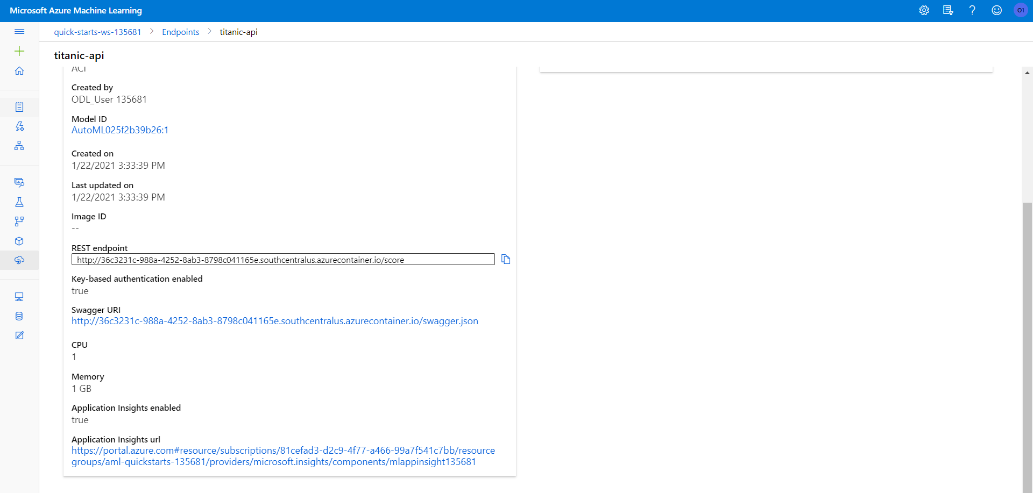Open Datastores cylinder icon
The image size is (1033, 493).
[19, 316]
